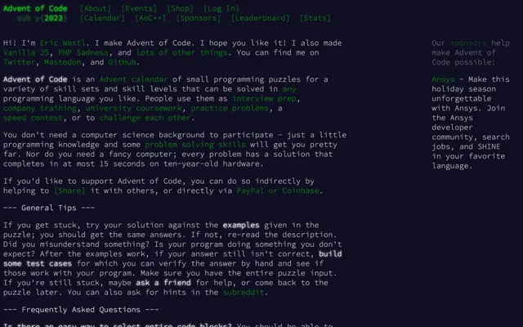Open the Sponsors header menu item
Viewport: 523px width, 327px height.
tap(199, 17)
